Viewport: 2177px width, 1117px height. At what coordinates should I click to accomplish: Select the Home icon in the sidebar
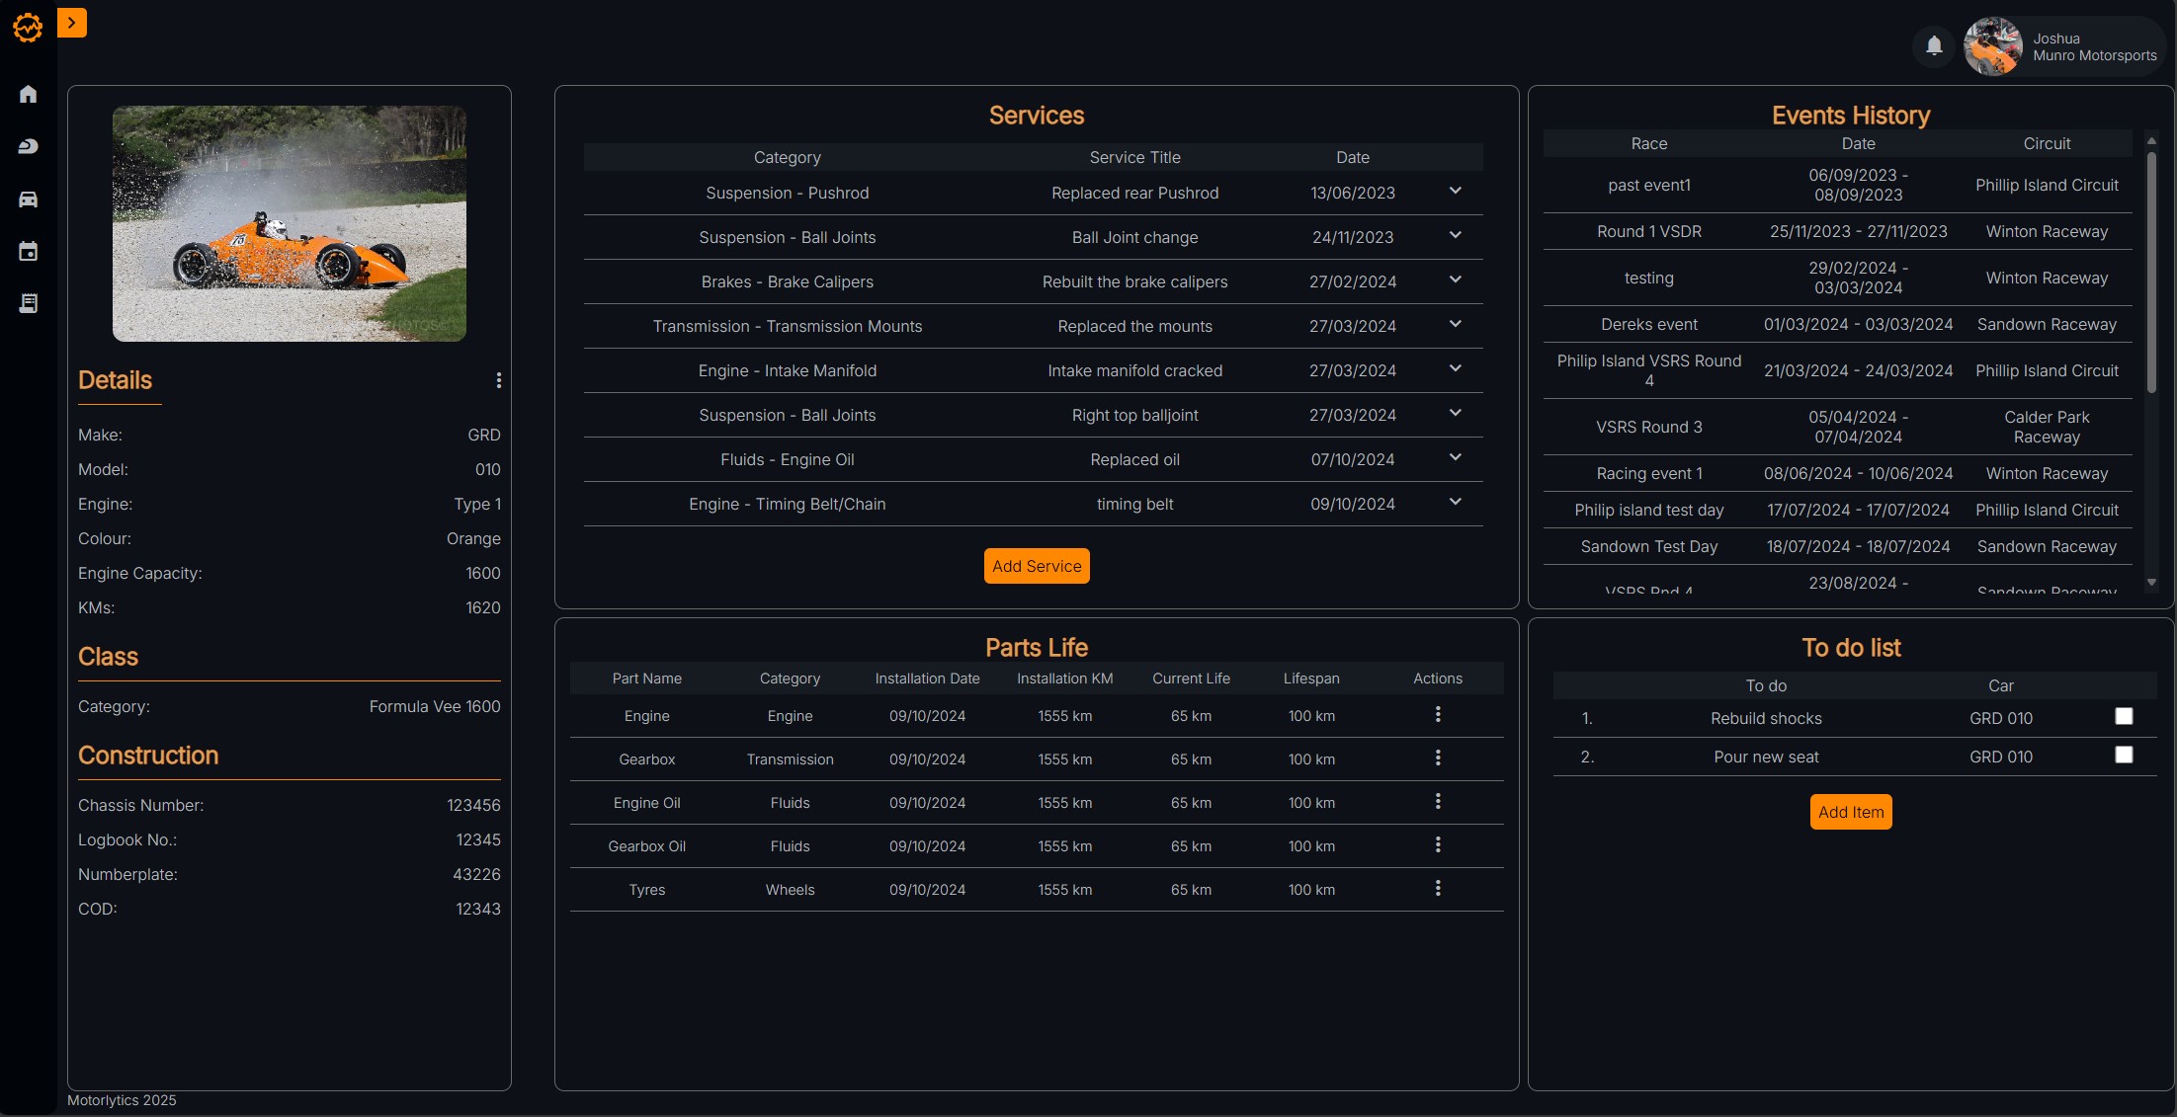[x=29, y=94]
